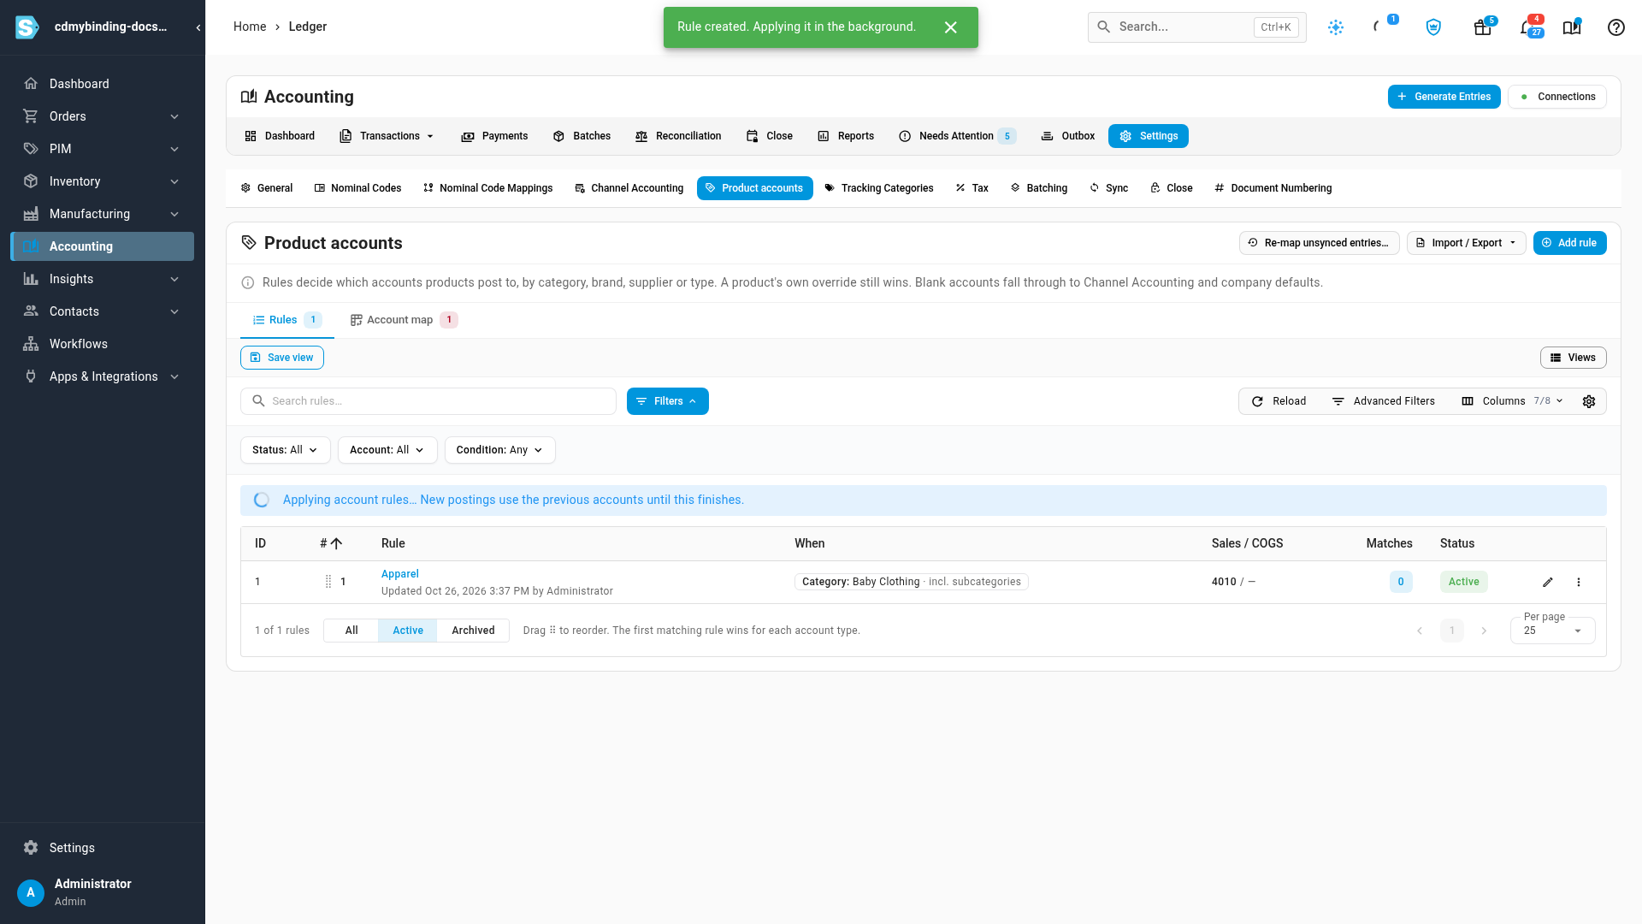
Task: Sort by the # column arrow
Action: tap(336, 543)
